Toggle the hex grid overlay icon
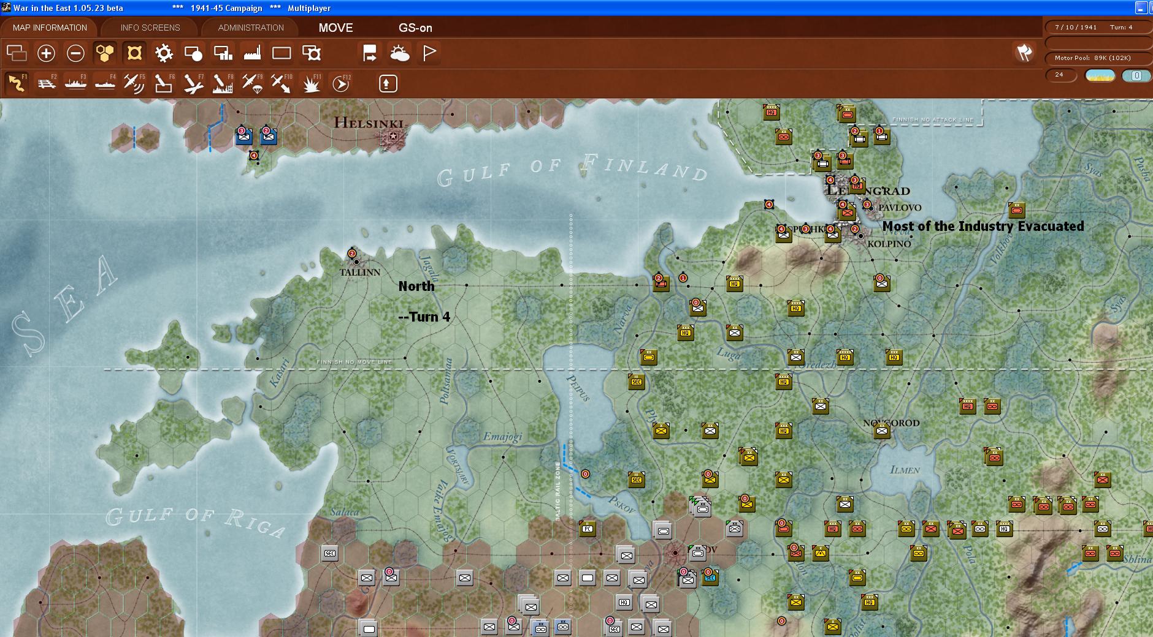Screen dimensions: 1153x637 coord(105,53)
